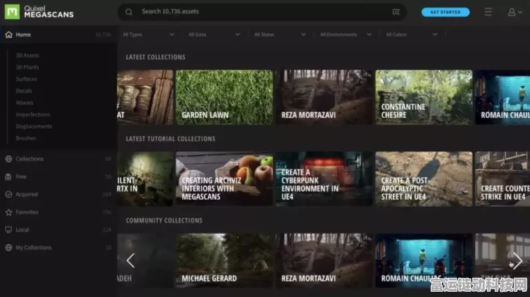Open the All Types dropdown
The height and width of the screenshot is (297, 530).
click(x=148, y=35)
